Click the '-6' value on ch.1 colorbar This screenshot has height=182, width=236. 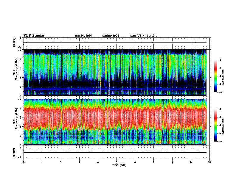click(x=220, y=60)
